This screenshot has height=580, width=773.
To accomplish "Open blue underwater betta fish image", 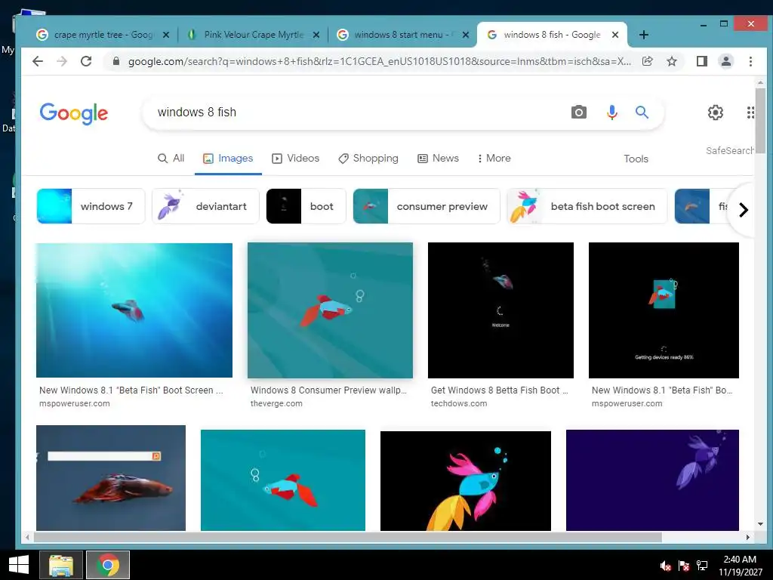I will coord(134,310).
